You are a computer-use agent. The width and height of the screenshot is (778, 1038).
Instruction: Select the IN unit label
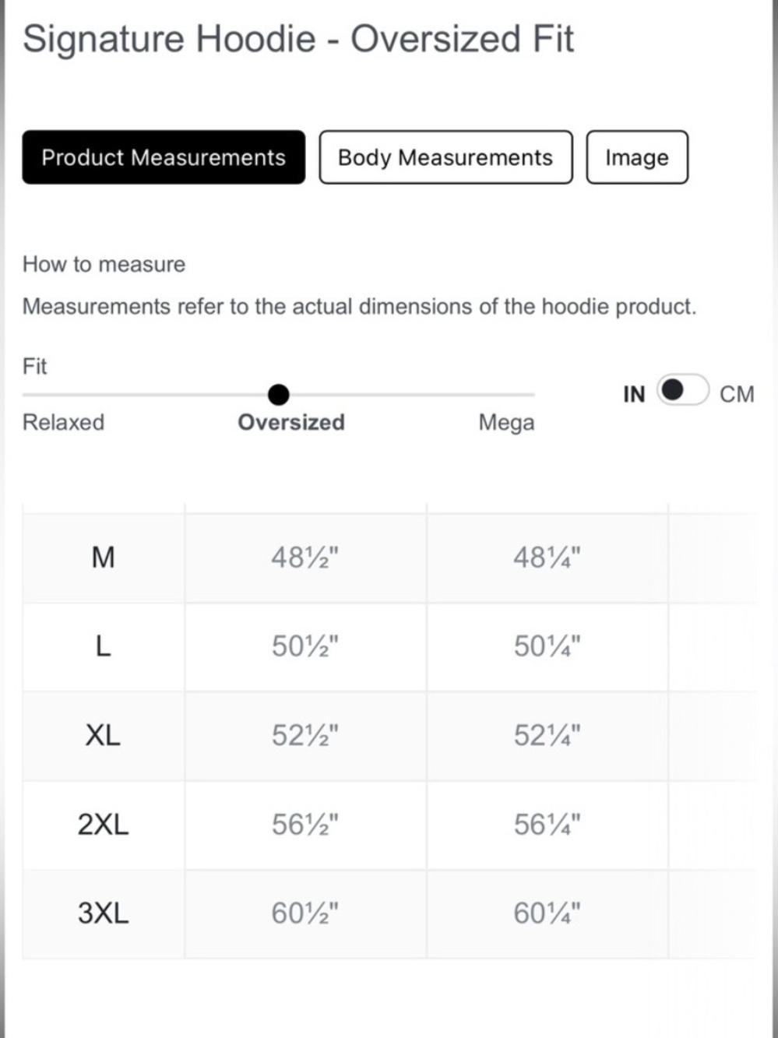pos(634,394)
